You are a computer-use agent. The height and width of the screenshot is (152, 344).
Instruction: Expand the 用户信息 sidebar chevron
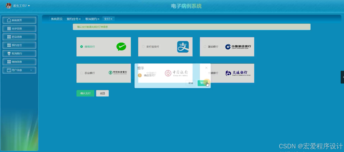pos(31,70)
